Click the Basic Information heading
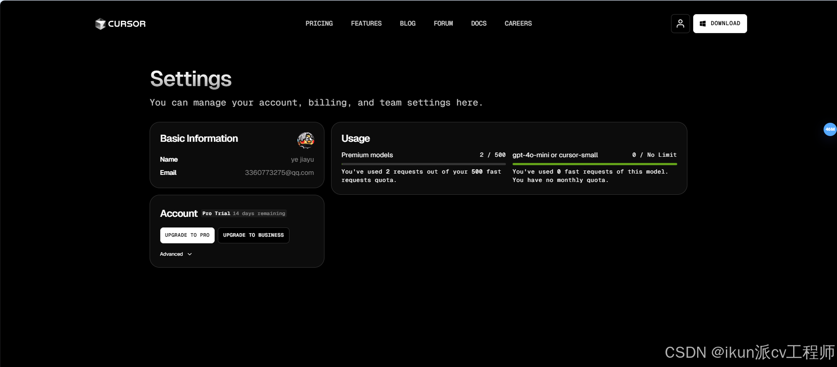 (x=199, y=139)
